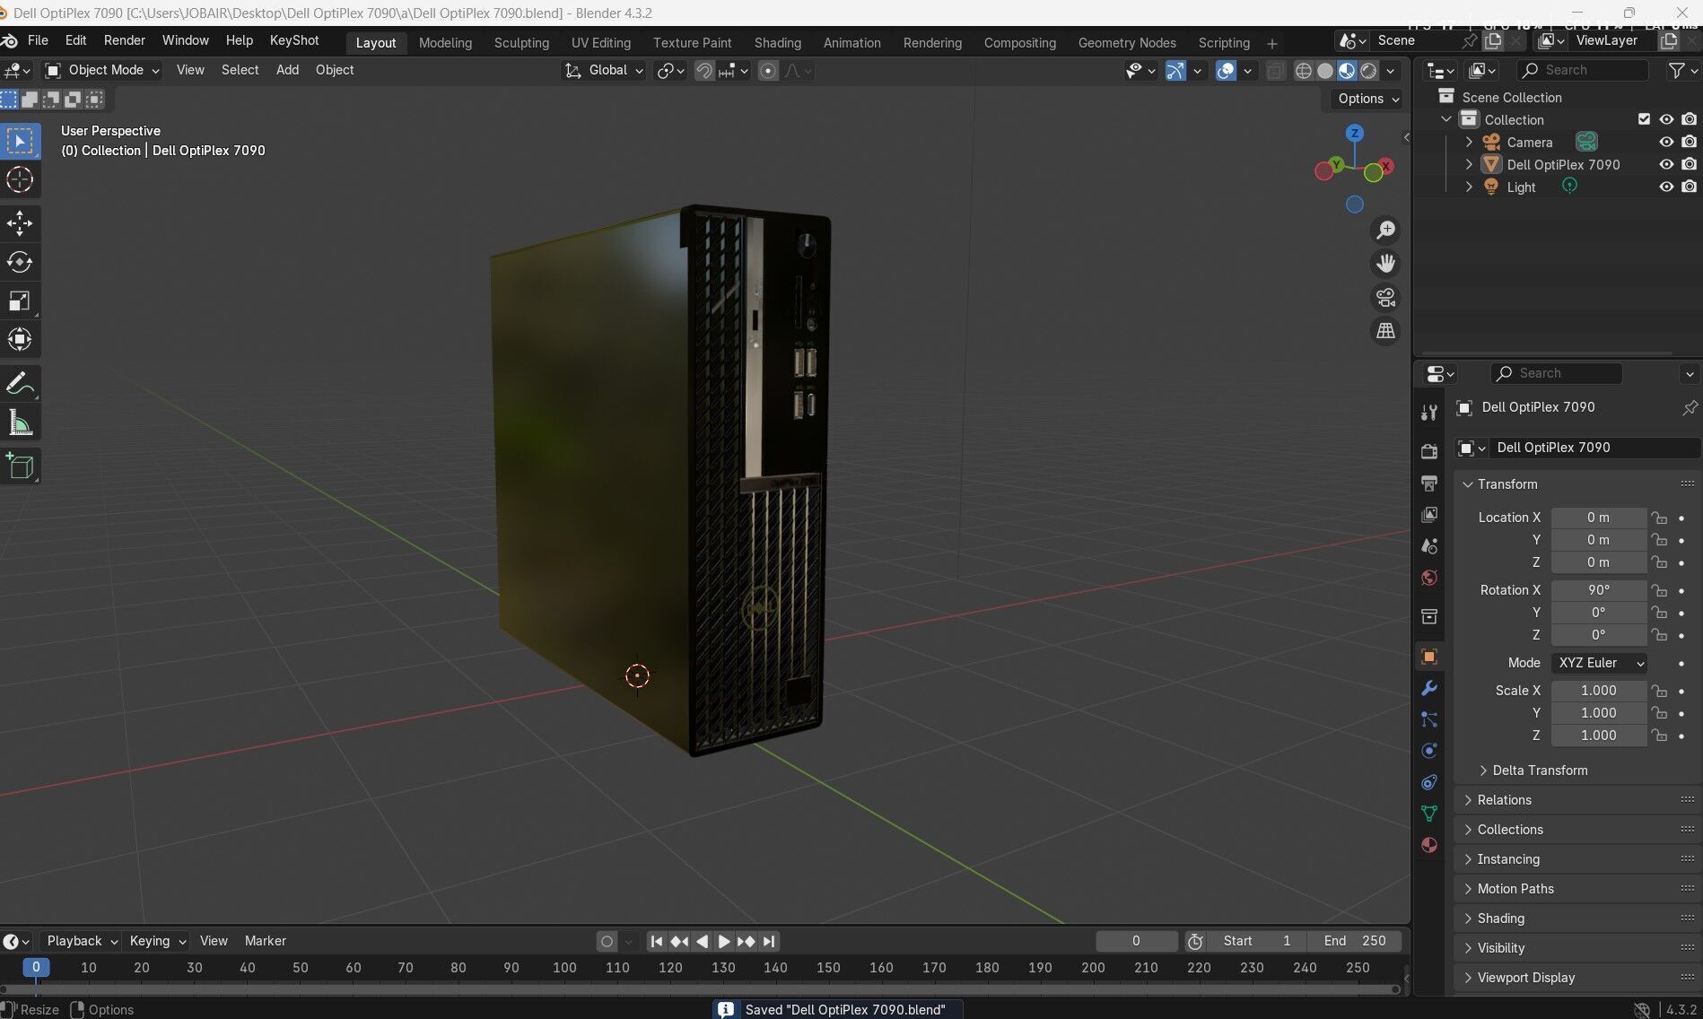The height and width of the screenshot is (1019, 1703).
Task: Open the Particles properties tab
Action: click(x=1429, y=719)
